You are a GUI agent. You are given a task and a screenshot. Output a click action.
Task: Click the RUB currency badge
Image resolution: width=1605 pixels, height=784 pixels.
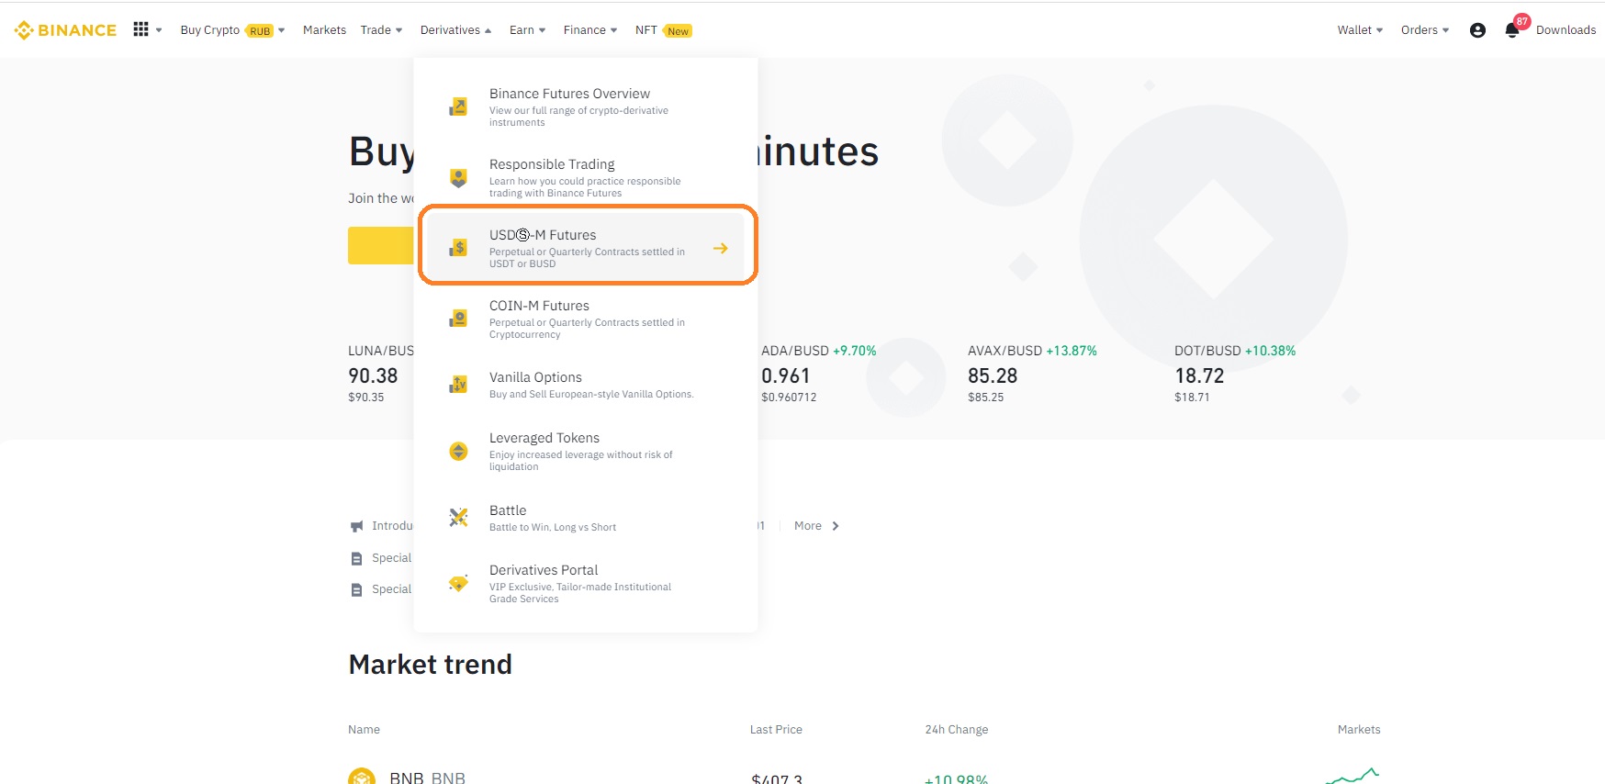click(260, 31)
